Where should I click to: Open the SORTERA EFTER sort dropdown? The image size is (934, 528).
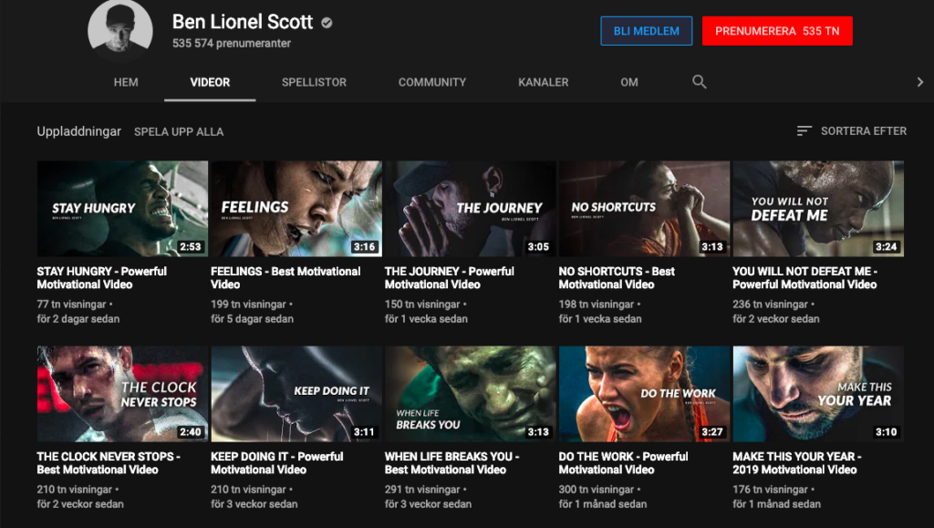click(852, 131)
